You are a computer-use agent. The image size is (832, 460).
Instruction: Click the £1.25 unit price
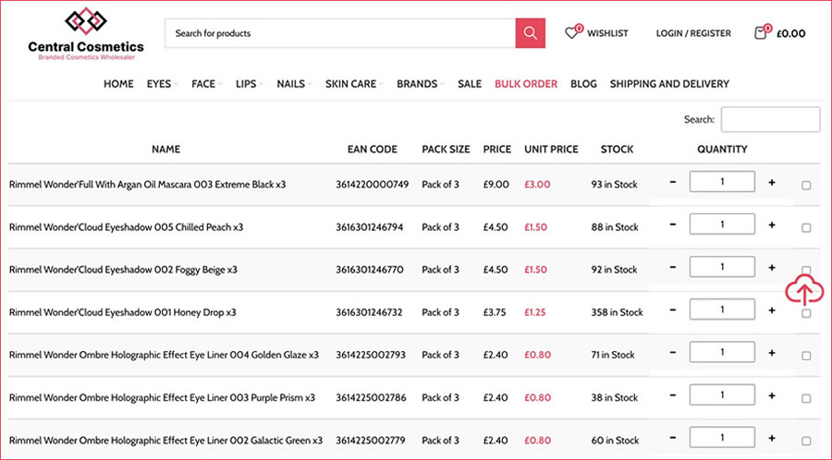(535, 312)
